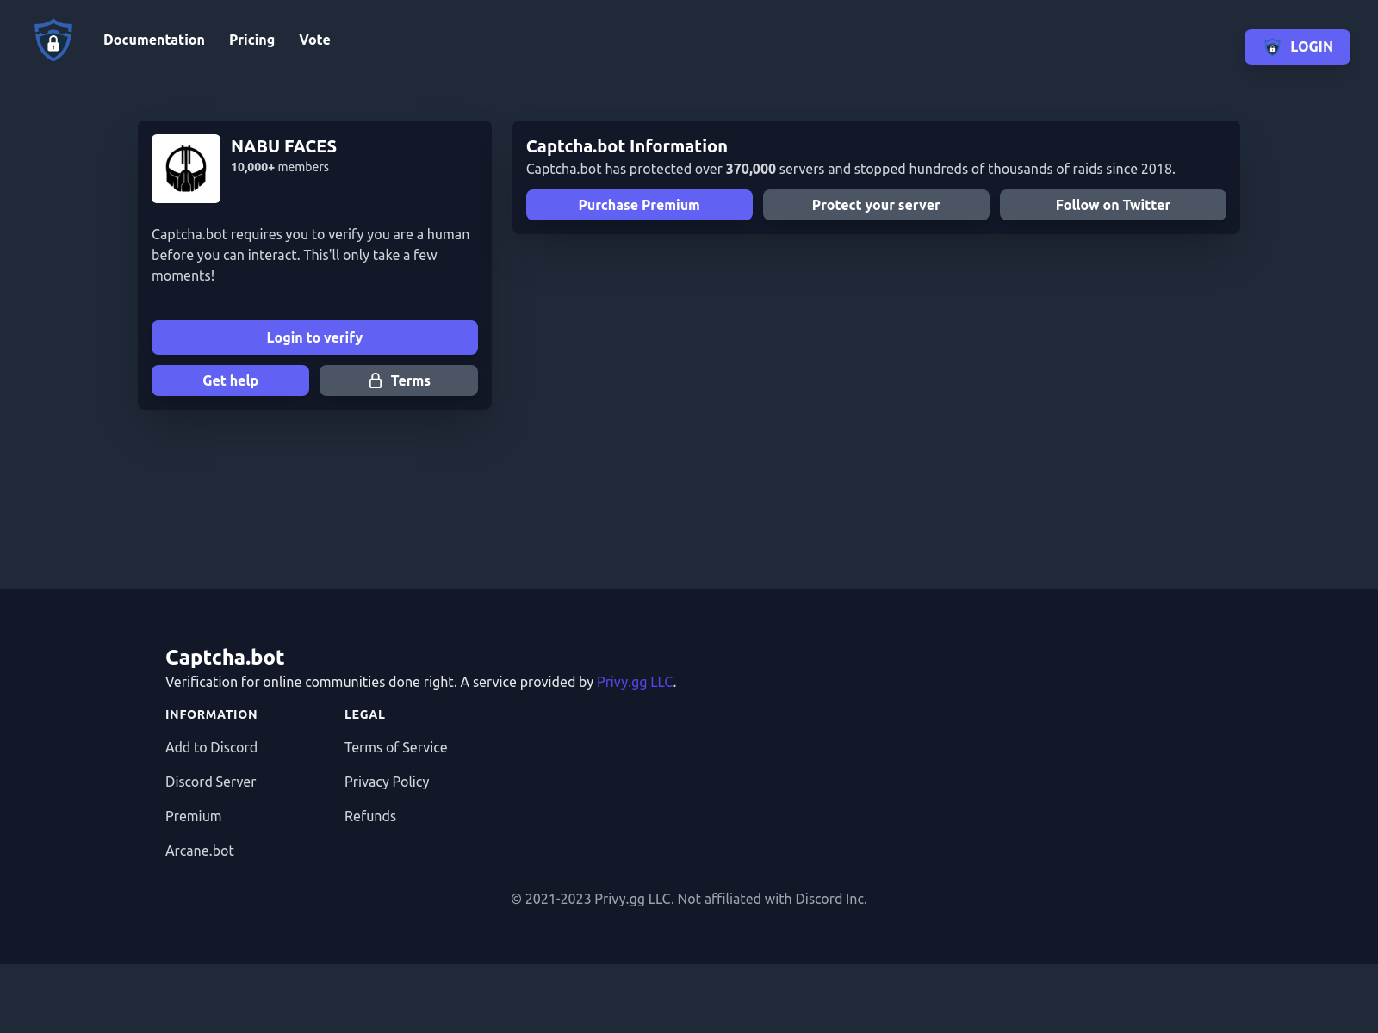Click the shield icon in LOGIN button
The image size is (1378, 1033).
[x=1272, y=46]
